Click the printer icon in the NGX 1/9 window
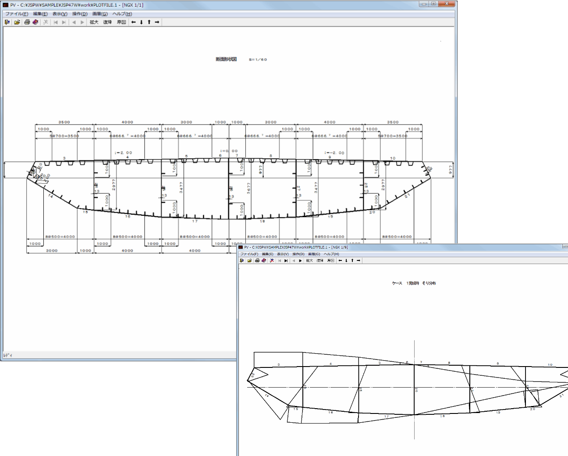 point(257,260)
